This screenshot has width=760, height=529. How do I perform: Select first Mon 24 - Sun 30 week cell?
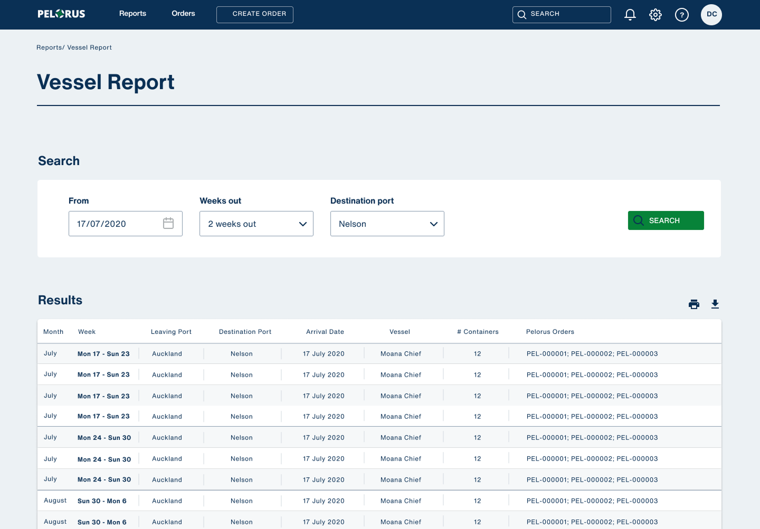(x=104, y=438)
